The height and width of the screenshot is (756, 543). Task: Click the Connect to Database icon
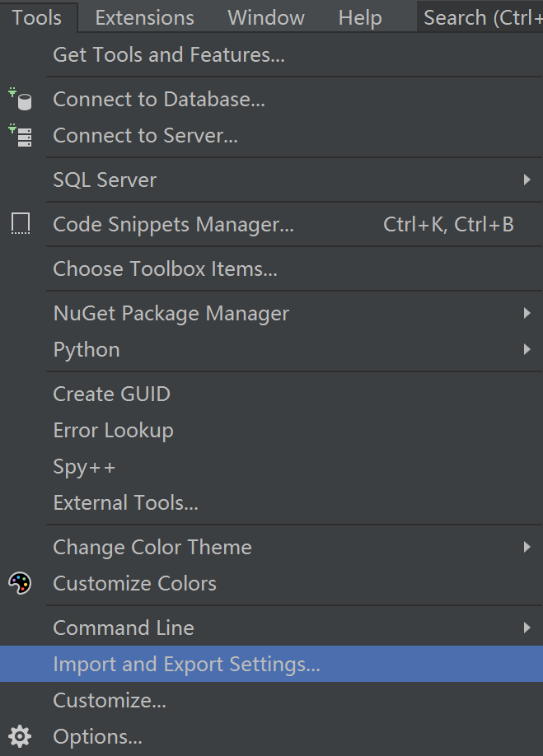[x=21, y=99]
